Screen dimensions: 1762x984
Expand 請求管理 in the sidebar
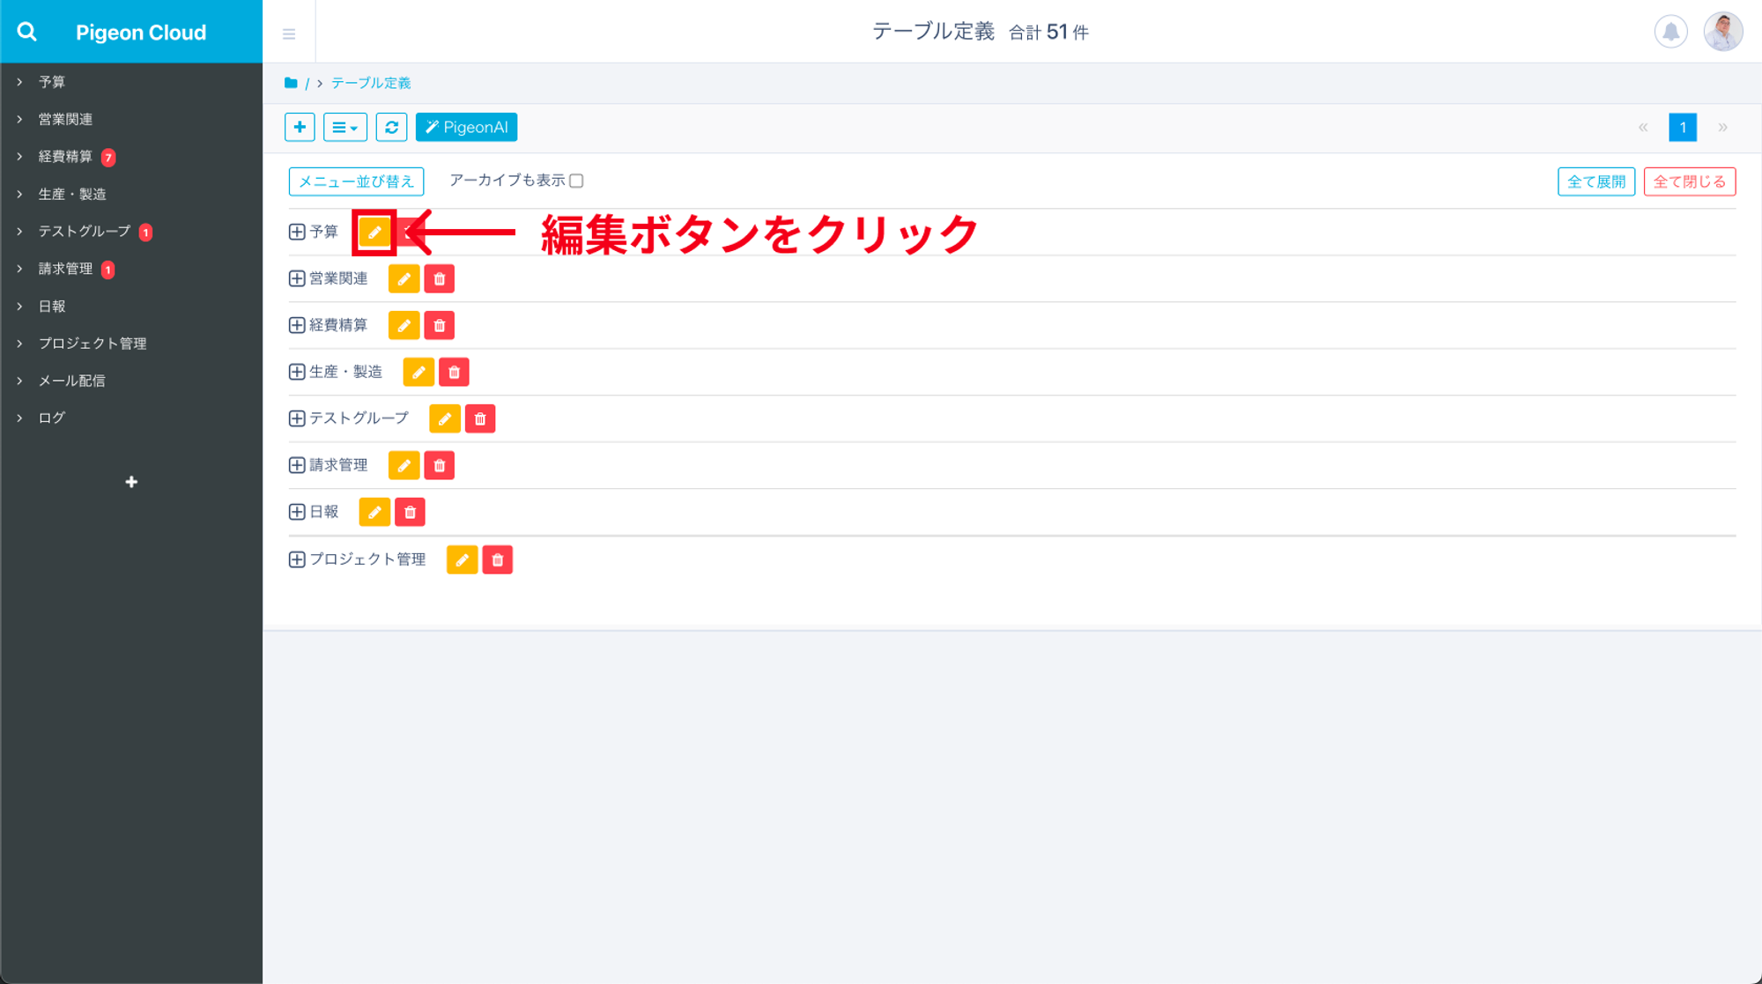(x=65, y=269)
